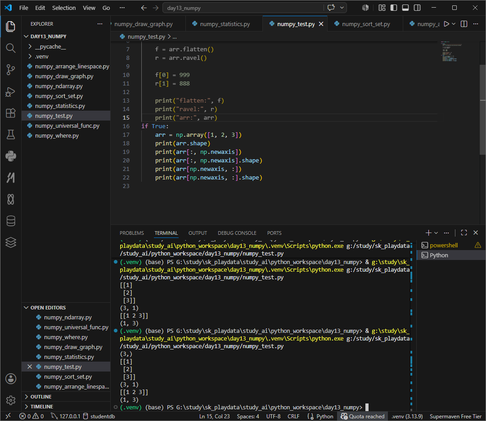Switch to numpy_statistics.py editor tab
This screenshot has height=421, width=486.
225,24
